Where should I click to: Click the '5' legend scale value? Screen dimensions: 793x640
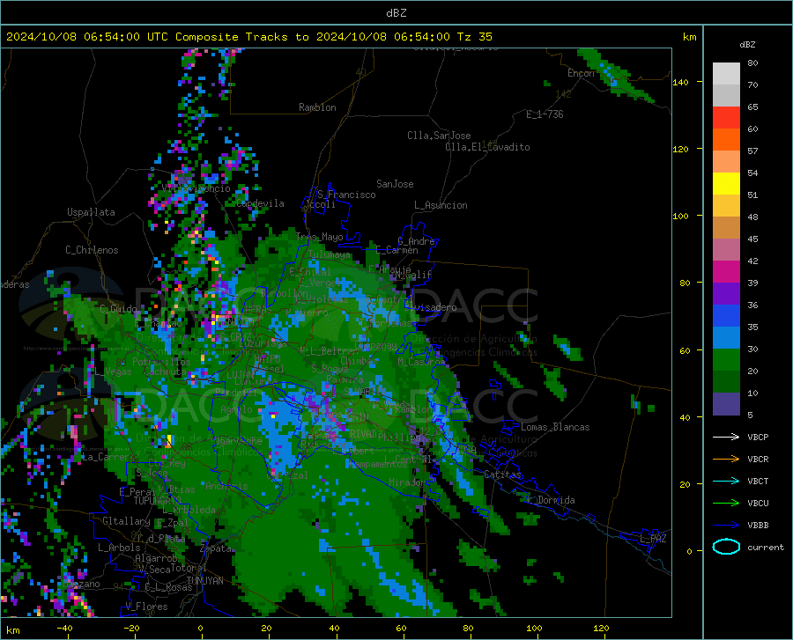point(750,416)
